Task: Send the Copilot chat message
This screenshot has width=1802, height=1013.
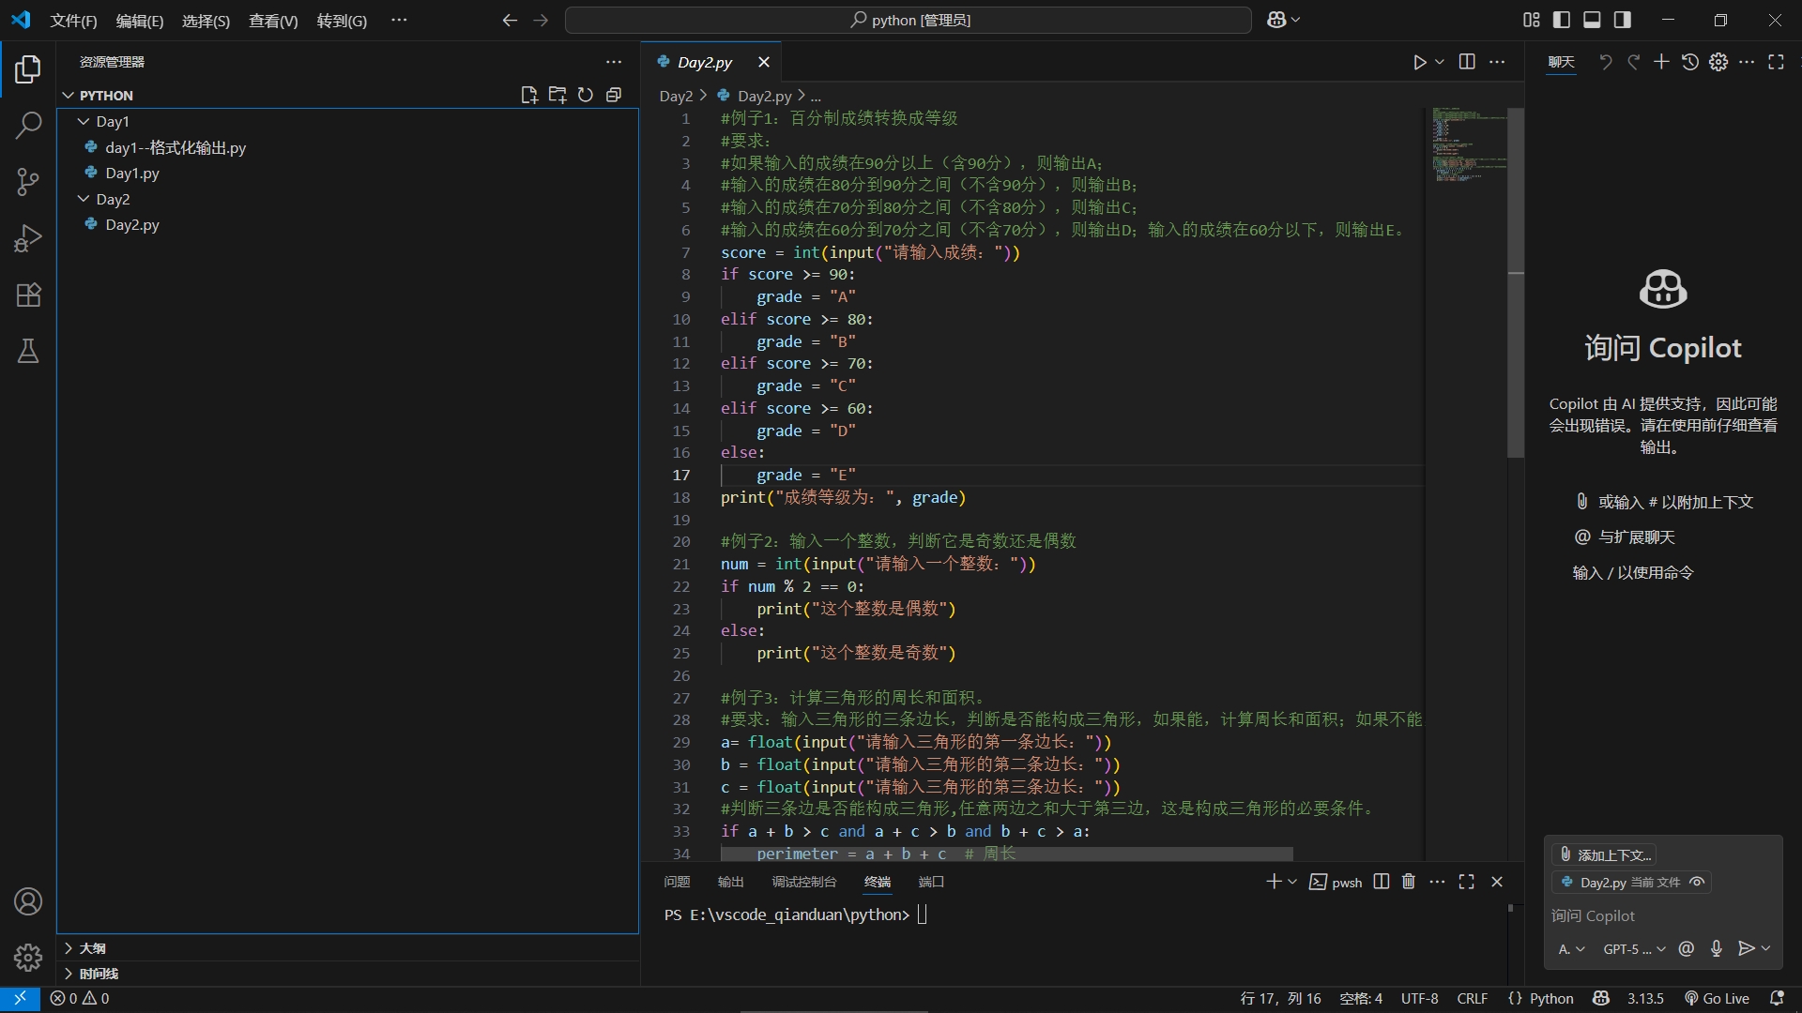Action: [x=1746, y=949]
